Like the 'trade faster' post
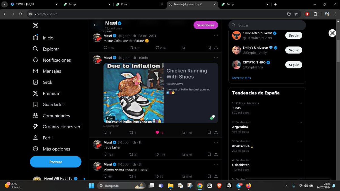This screenshot has height=191, width=340. tap(158, 154)
